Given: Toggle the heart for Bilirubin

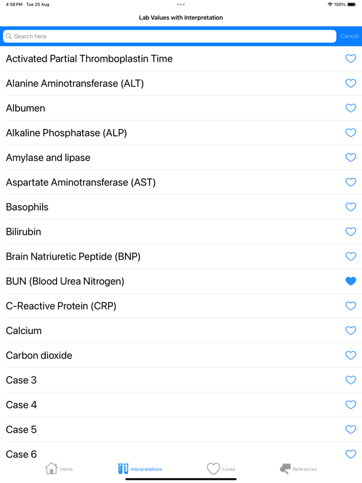Looking at the screenshot, I should (351, 231).
